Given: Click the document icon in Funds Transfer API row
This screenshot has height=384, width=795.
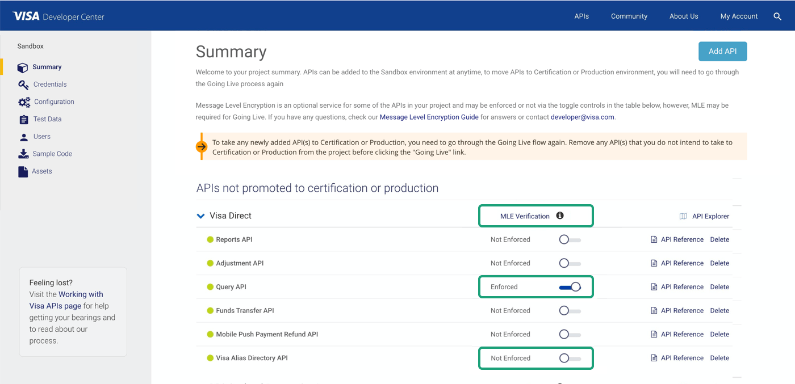Looking at the screenshot, I should point(654,311).
